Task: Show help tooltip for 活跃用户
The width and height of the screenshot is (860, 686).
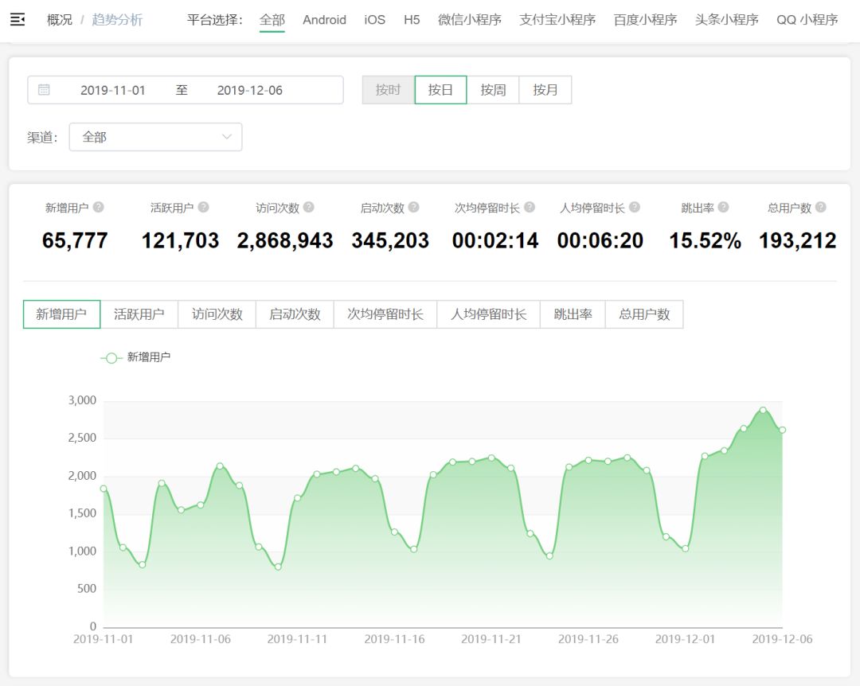Action: [204, 207]
